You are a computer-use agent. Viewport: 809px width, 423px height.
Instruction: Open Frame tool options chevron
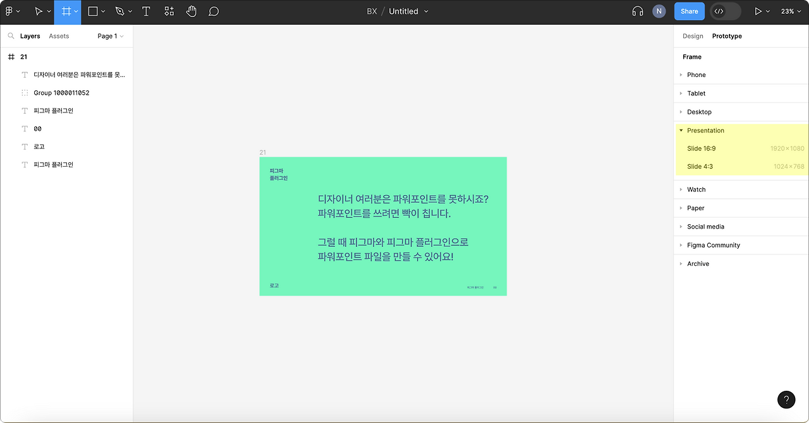coord(76,11)
